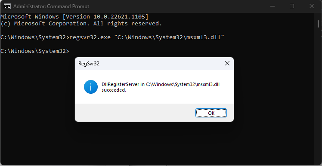The height and width of the screenshot is (166, 322).
Task: Click the scrollbar track below the thumb
Action: pyautogui.click(x=318, y=92)
